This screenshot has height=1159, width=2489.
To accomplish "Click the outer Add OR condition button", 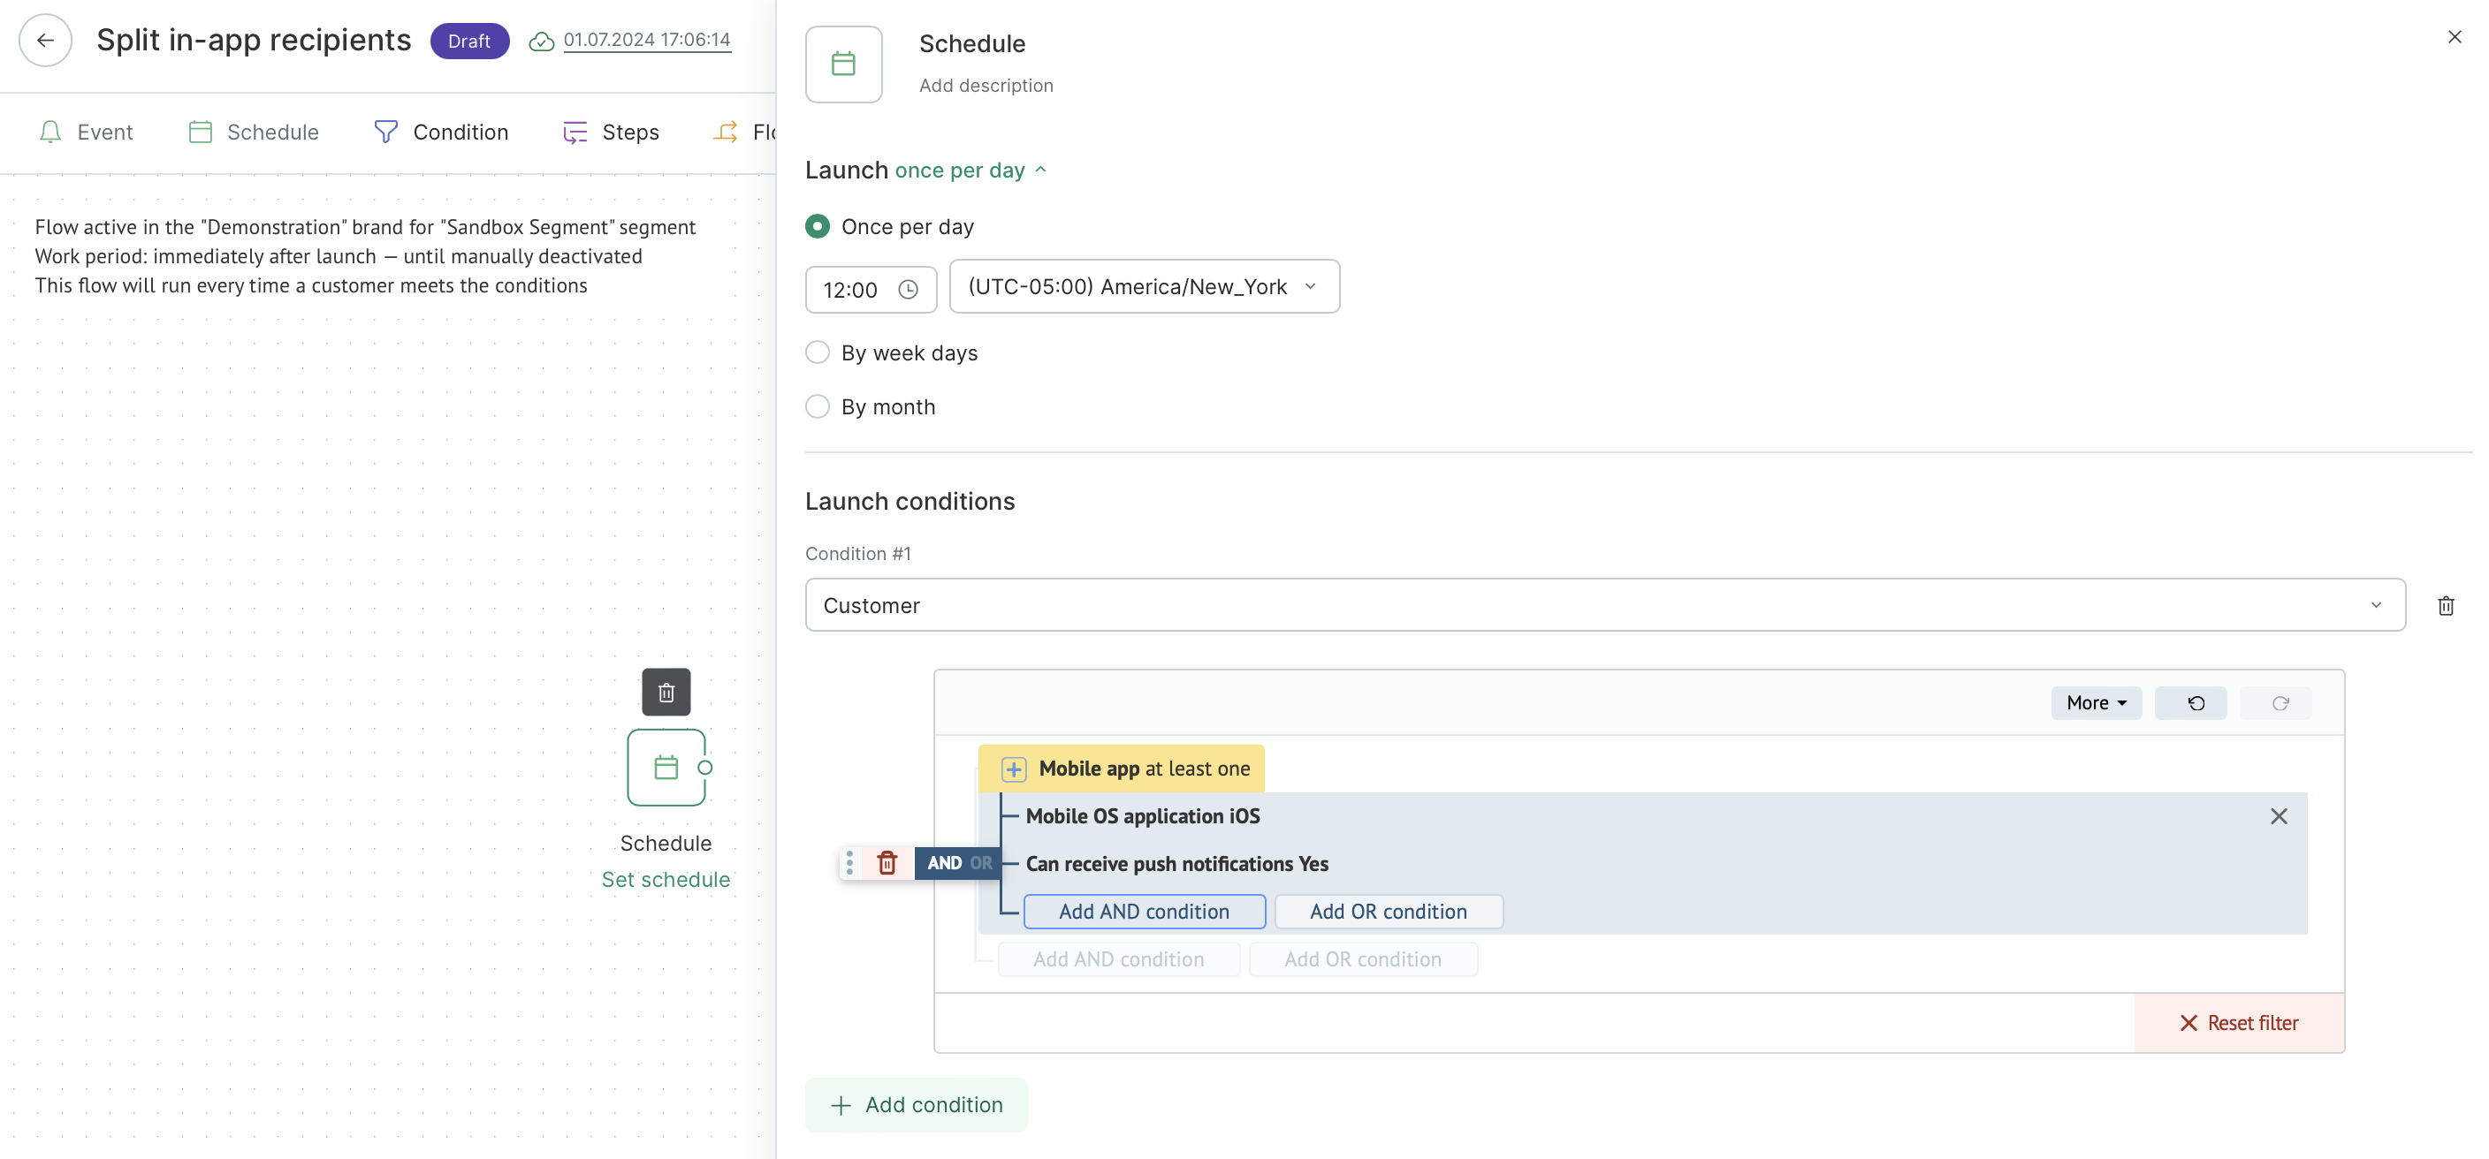I will (x=1363, y=960).
